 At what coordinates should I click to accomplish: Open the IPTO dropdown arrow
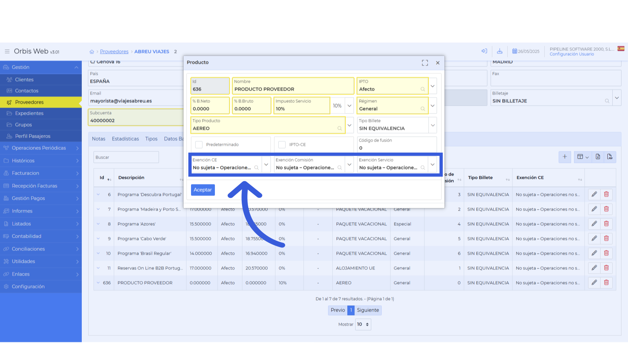[x=432, y=86]
